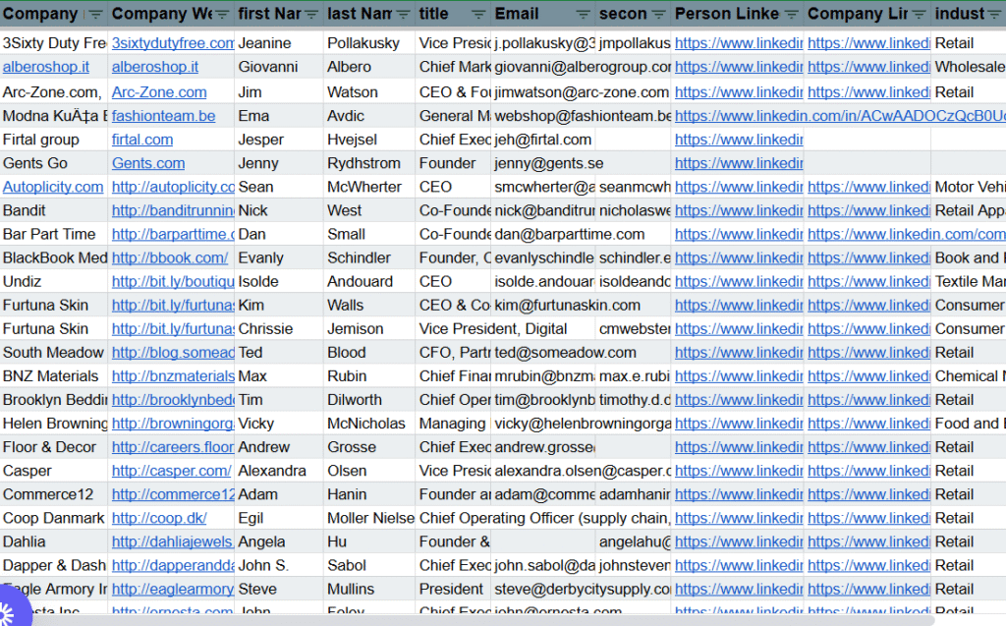1006x626 pixels.
Task: Select the first name cell "Isolde"
Action: 280,282
